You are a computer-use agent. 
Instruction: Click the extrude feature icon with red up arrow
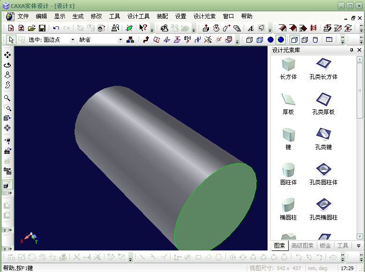(x=206, y=28)
